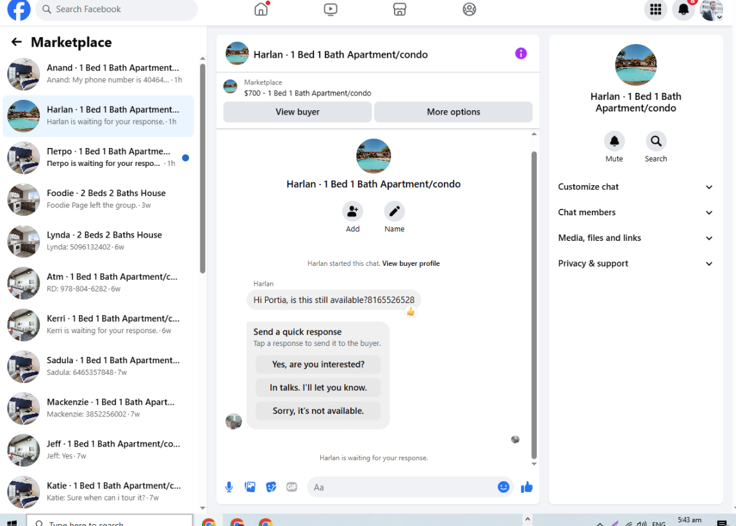Open the Home feed icon

(x=261, y=9)
